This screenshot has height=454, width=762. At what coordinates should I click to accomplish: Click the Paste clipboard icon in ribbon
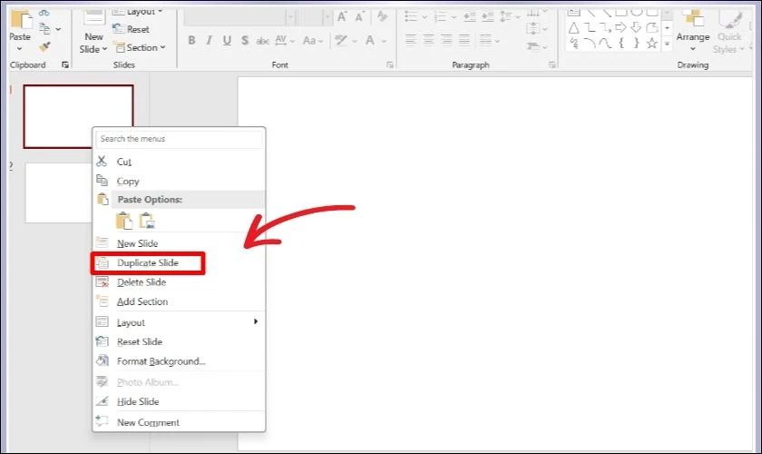click(22, 19)
